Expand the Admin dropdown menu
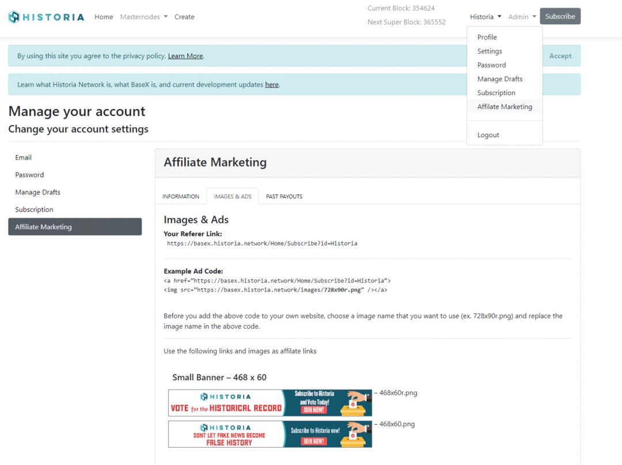The width and height of the screenshot is (622, 465). click(522, 17)
